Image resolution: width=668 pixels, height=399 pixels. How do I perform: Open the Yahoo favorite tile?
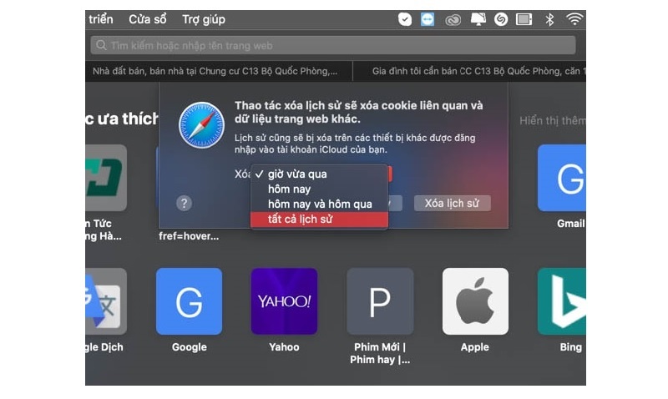click(284, 301)
